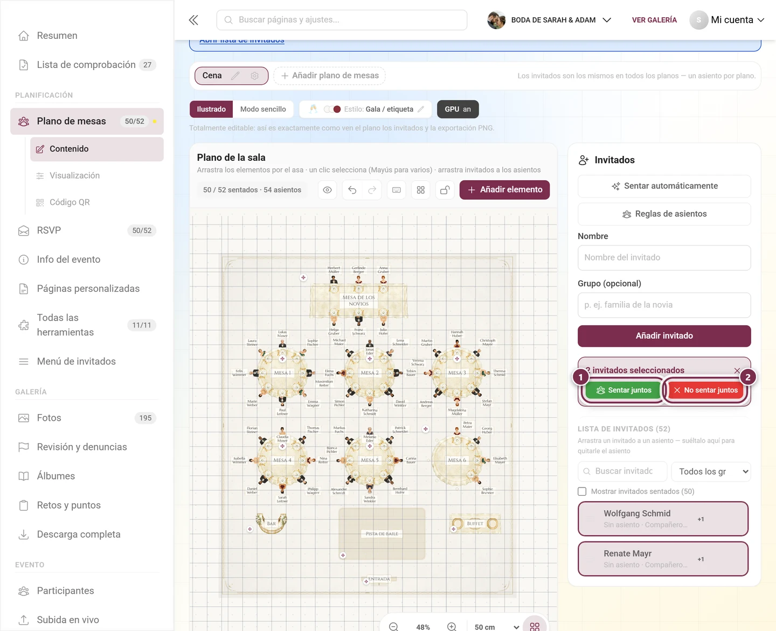Select Wolfgang Schmid guest card

pyautogui.click(x=663, y=519)
